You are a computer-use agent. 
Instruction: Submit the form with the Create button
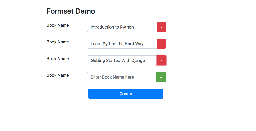pos(126,94)
